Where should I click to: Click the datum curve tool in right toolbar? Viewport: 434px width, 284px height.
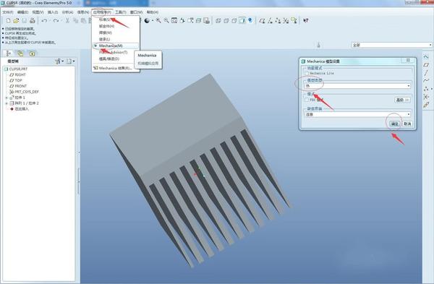426,80
